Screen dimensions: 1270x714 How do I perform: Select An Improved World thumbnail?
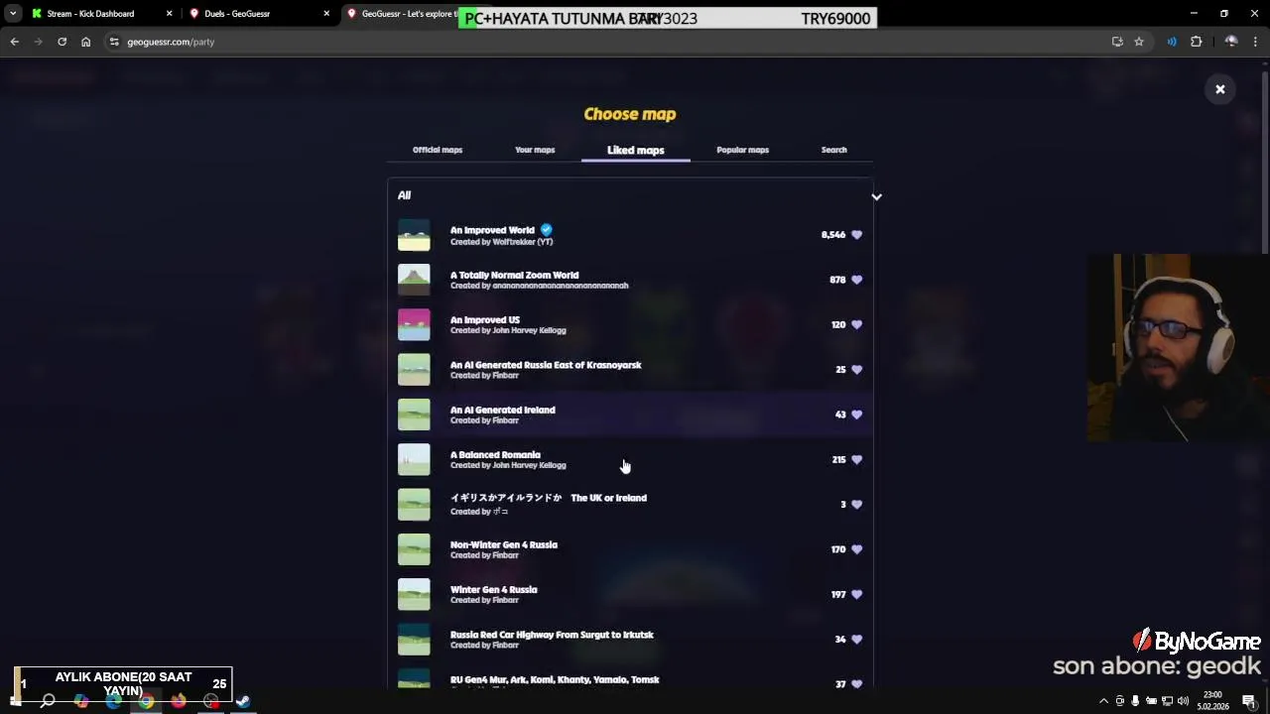point(414,235)
